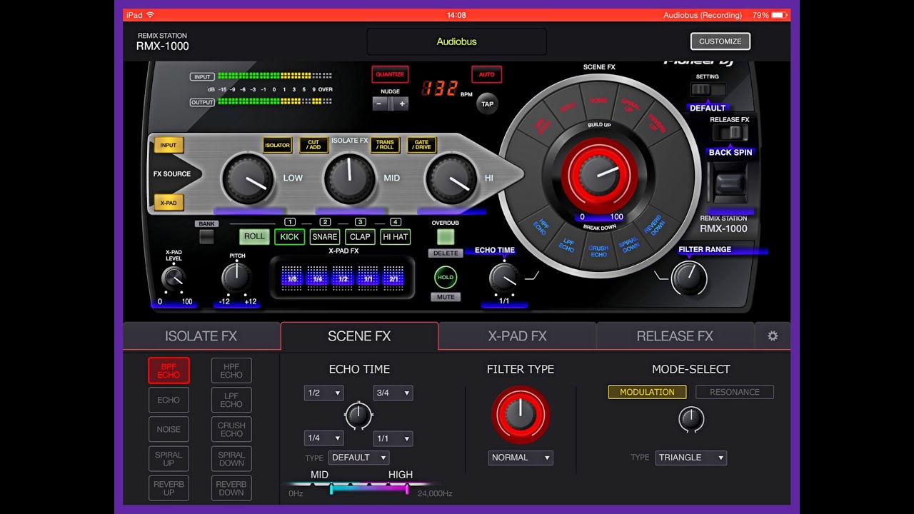Switch to the X-PAD FX tab

click(517, 336)
